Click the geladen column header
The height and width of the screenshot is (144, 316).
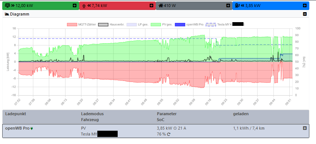[x=241, y=114]
